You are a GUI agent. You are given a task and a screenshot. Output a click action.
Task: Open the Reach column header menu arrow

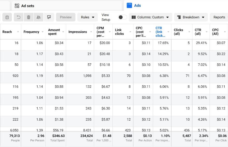(x=18, y=32)
